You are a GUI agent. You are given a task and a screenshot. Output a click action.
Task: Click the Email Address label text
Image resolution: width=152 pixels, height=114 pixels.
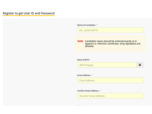84,75
